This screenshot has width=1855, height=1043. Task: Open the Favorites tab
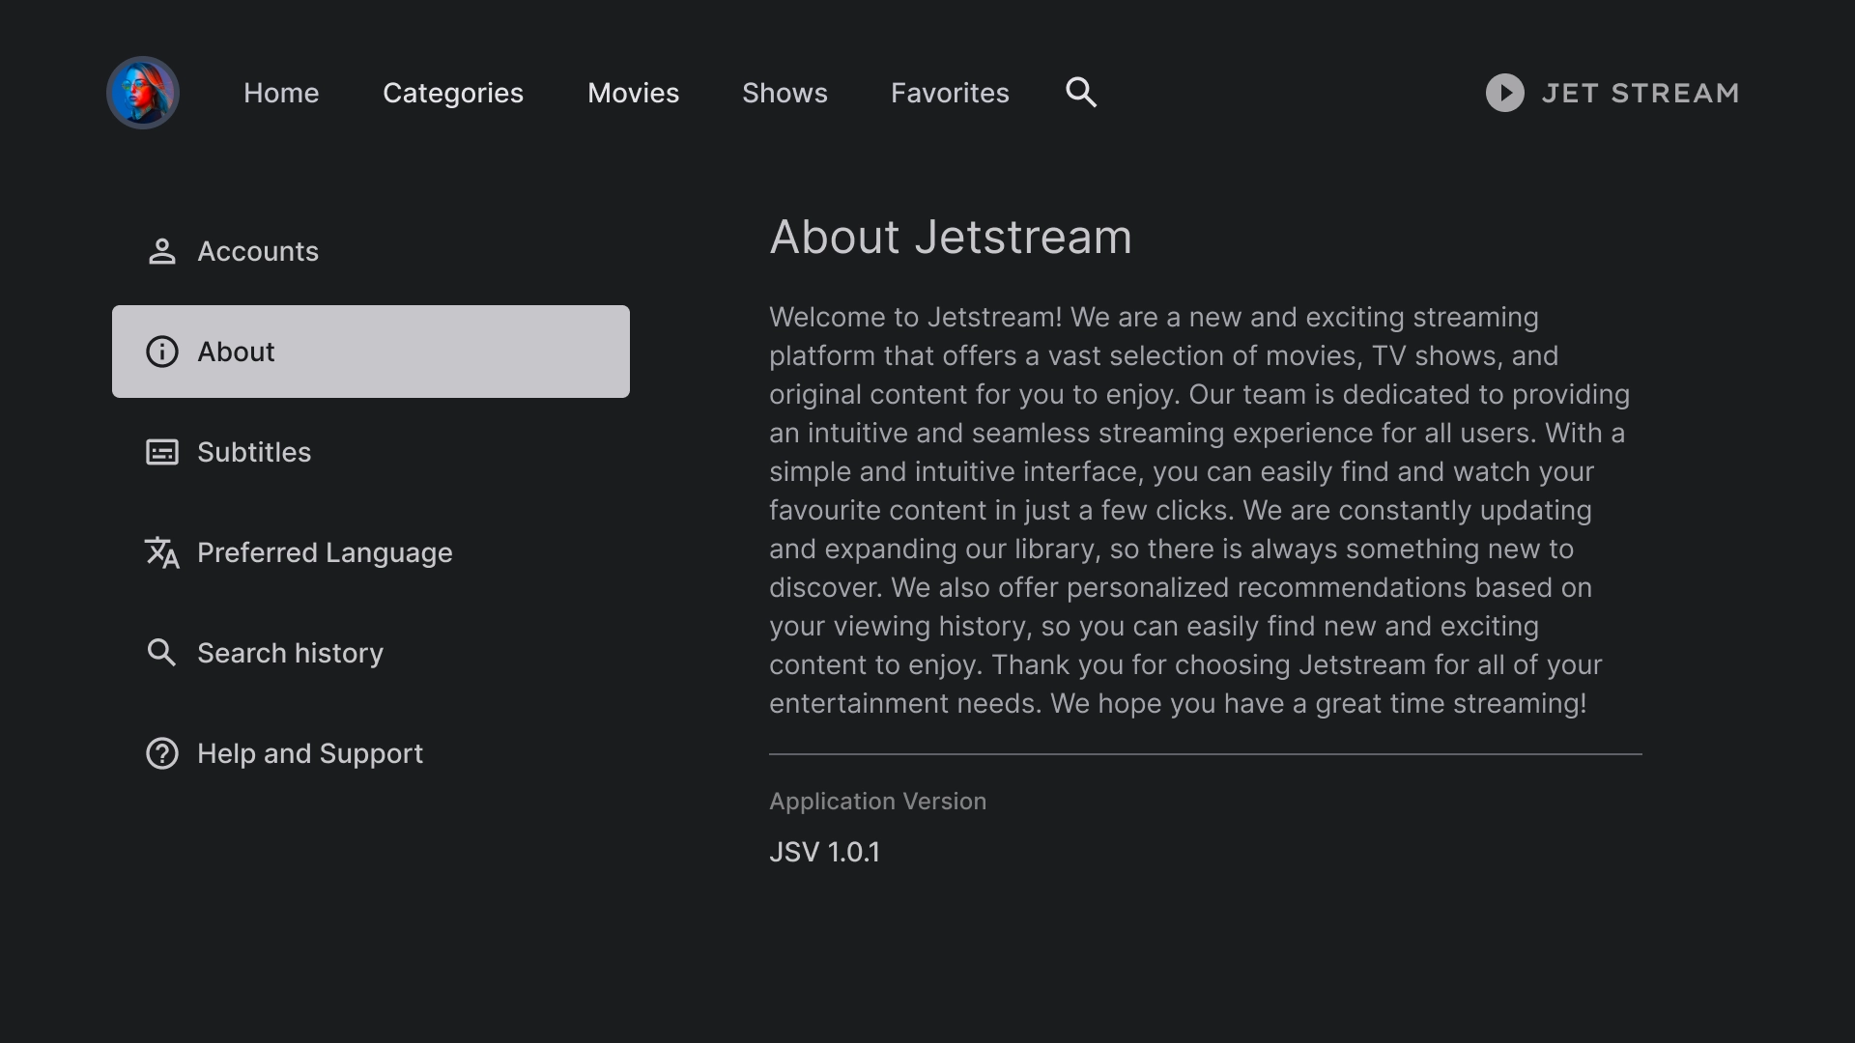tap(950, 93)
